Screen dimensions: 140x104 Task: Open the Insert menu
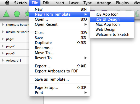(x=59, y=3)
